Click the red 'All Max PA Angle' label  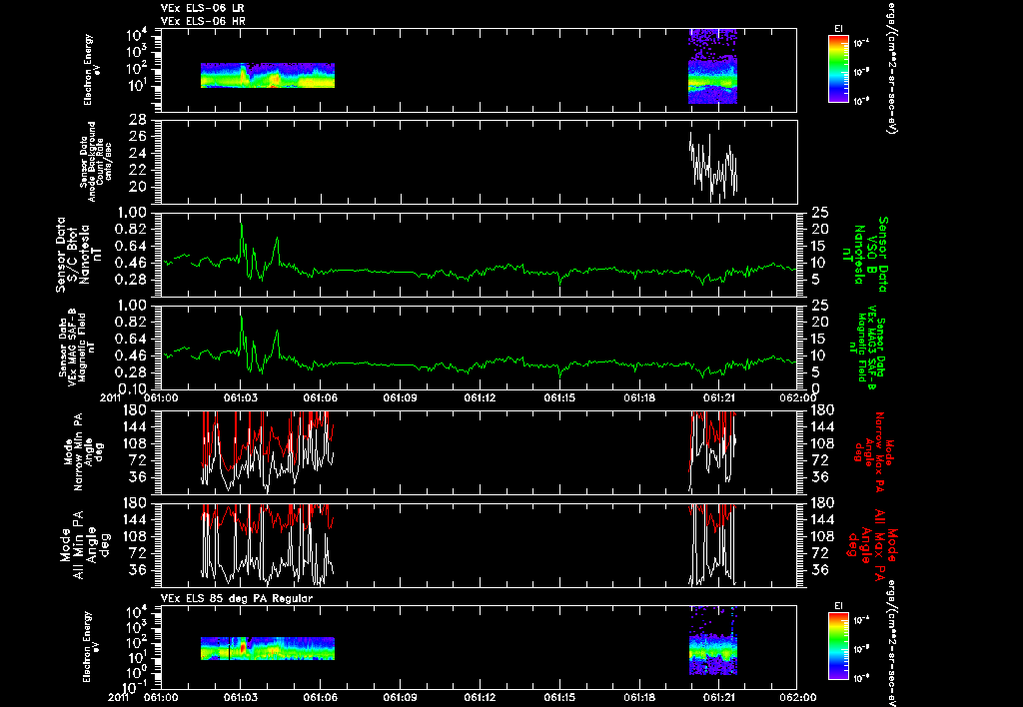click(873, 545)
